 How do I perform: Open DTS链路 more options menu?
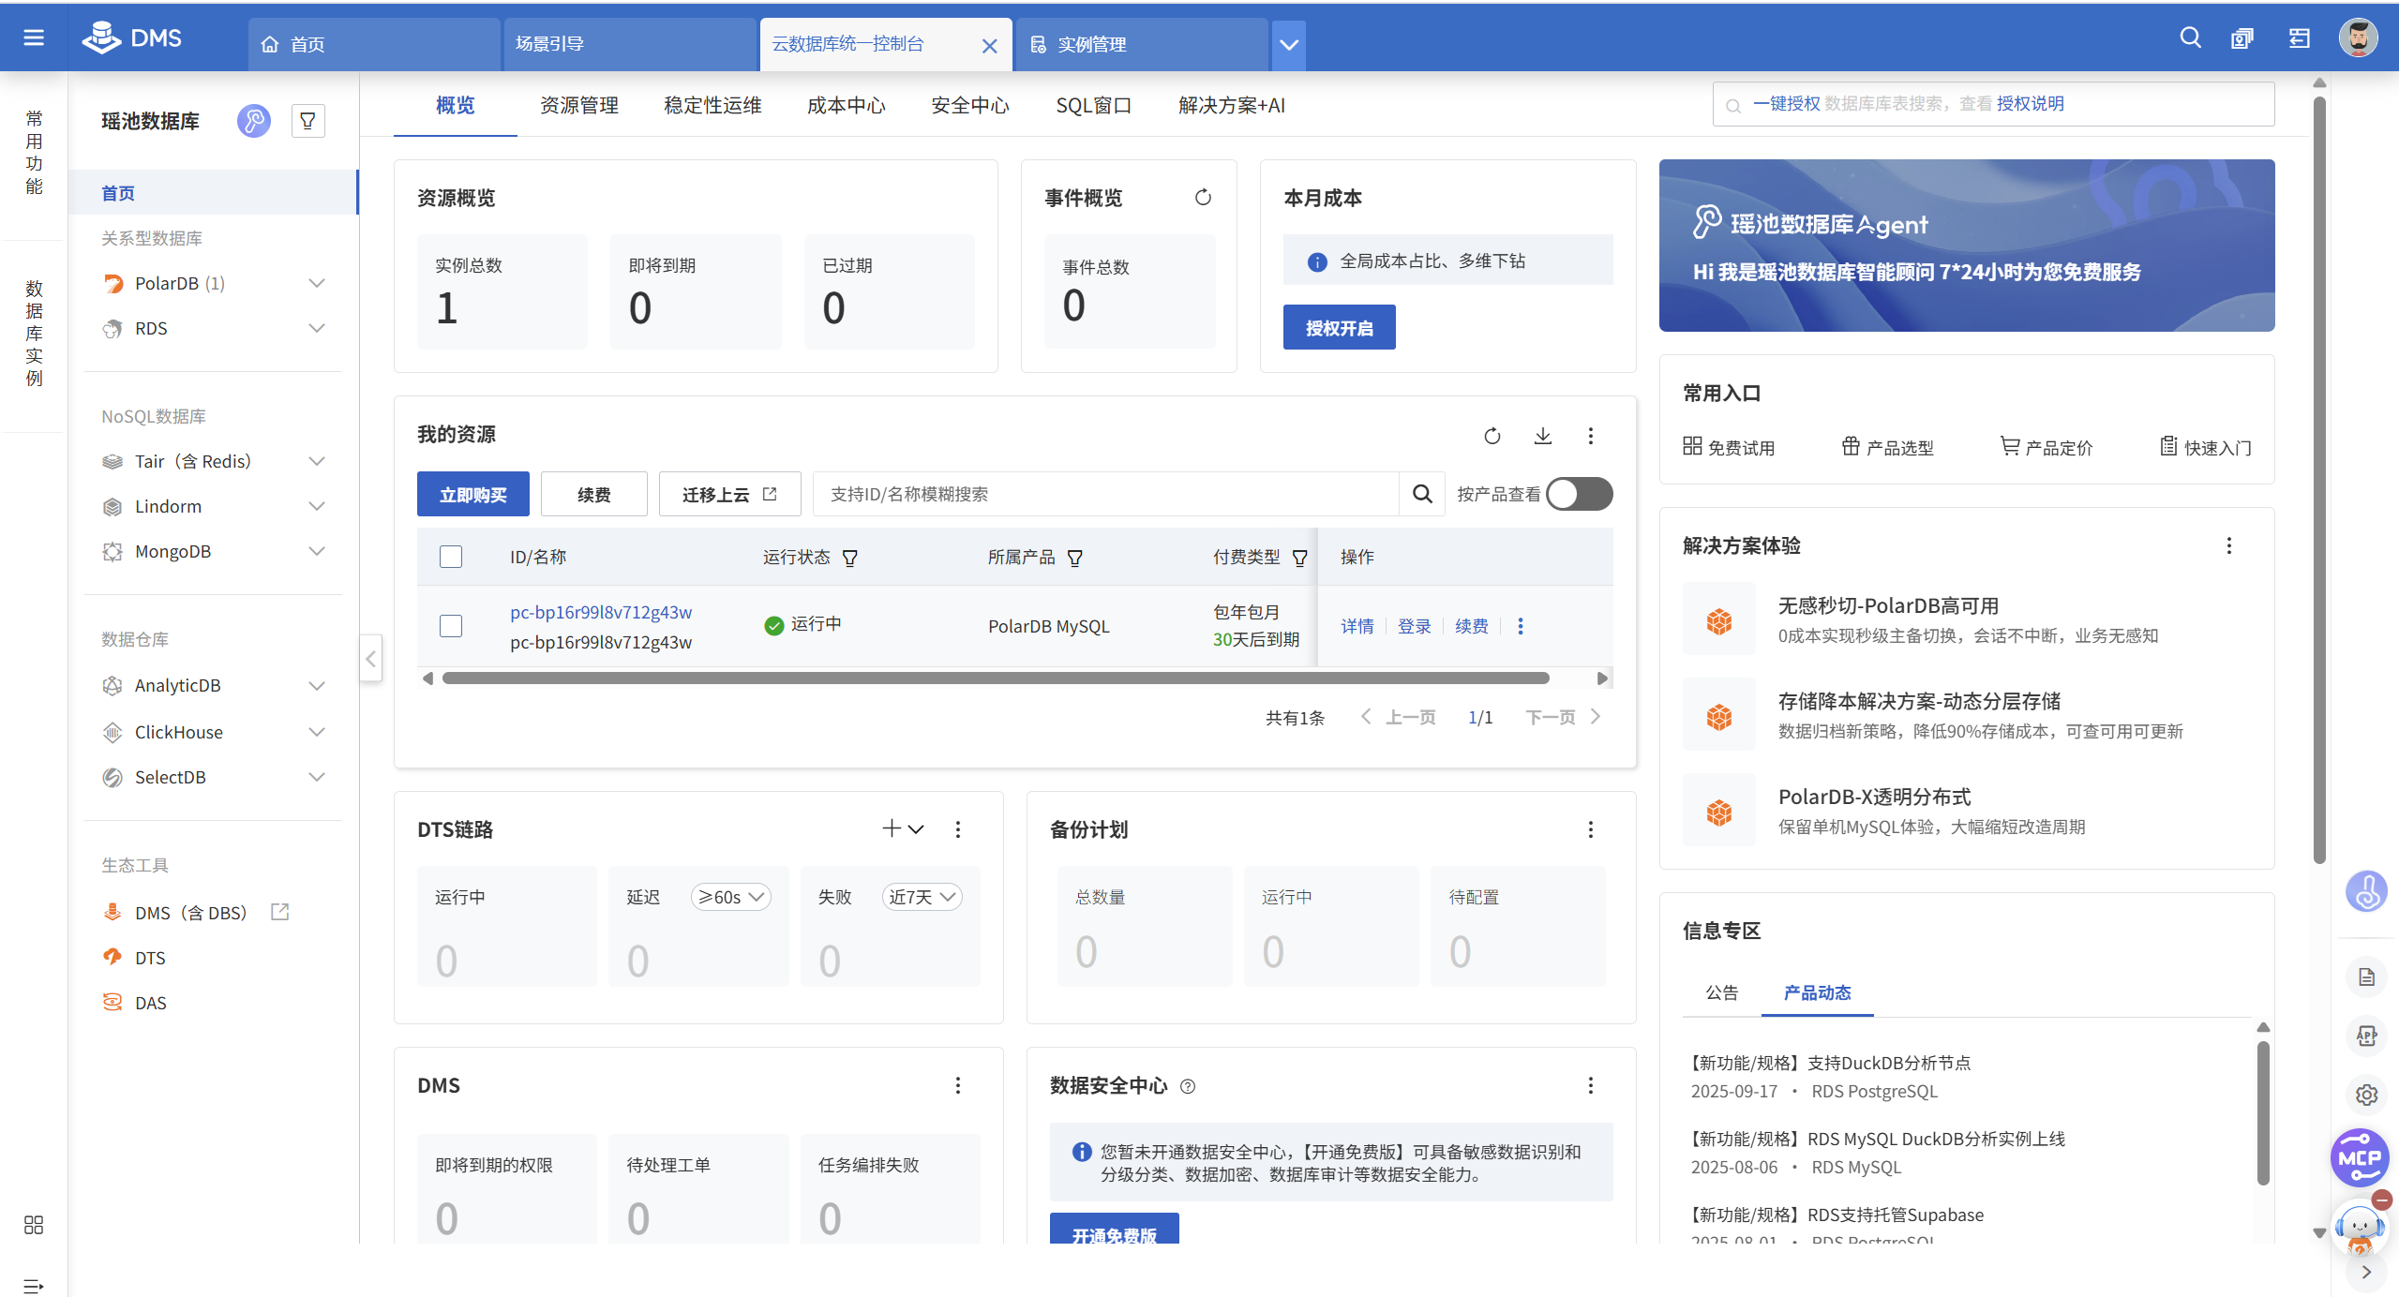[x=958, y=829]
